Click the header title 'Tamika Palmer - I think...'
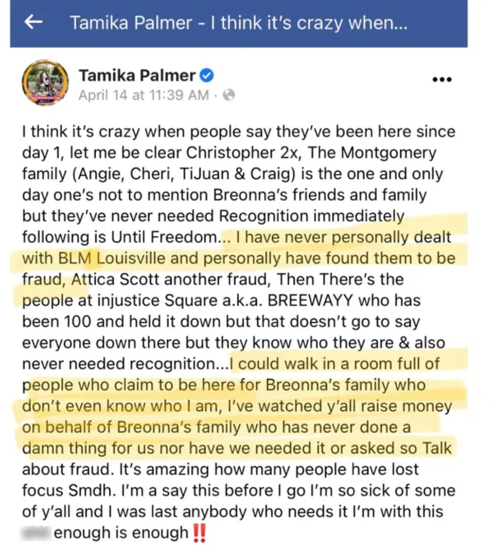 point(239,23)
